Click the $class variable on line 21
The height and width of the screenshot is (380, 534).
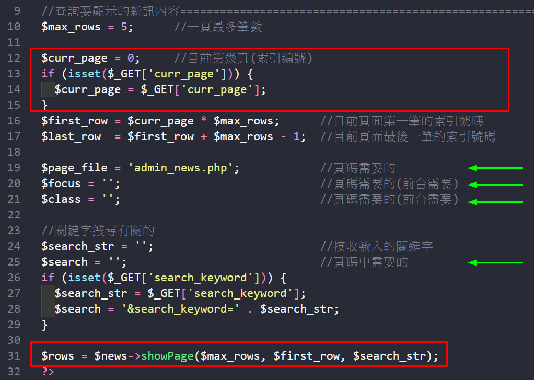(x=61, y=199)
